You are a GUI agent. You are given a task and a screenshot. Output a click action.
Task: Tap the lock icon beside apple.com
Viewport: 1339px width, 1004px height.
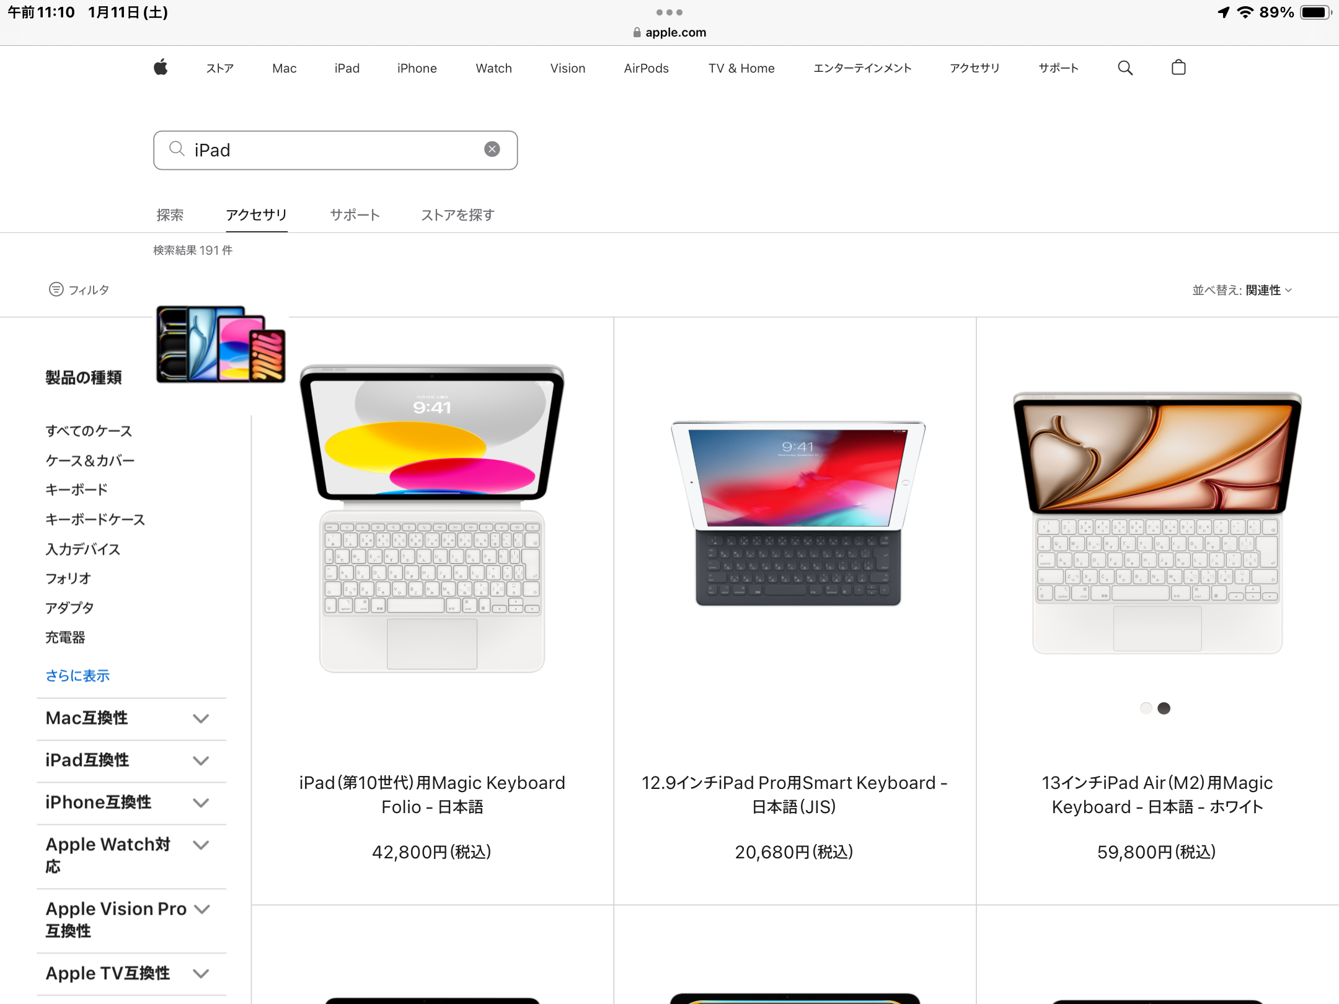click(637, 33)
